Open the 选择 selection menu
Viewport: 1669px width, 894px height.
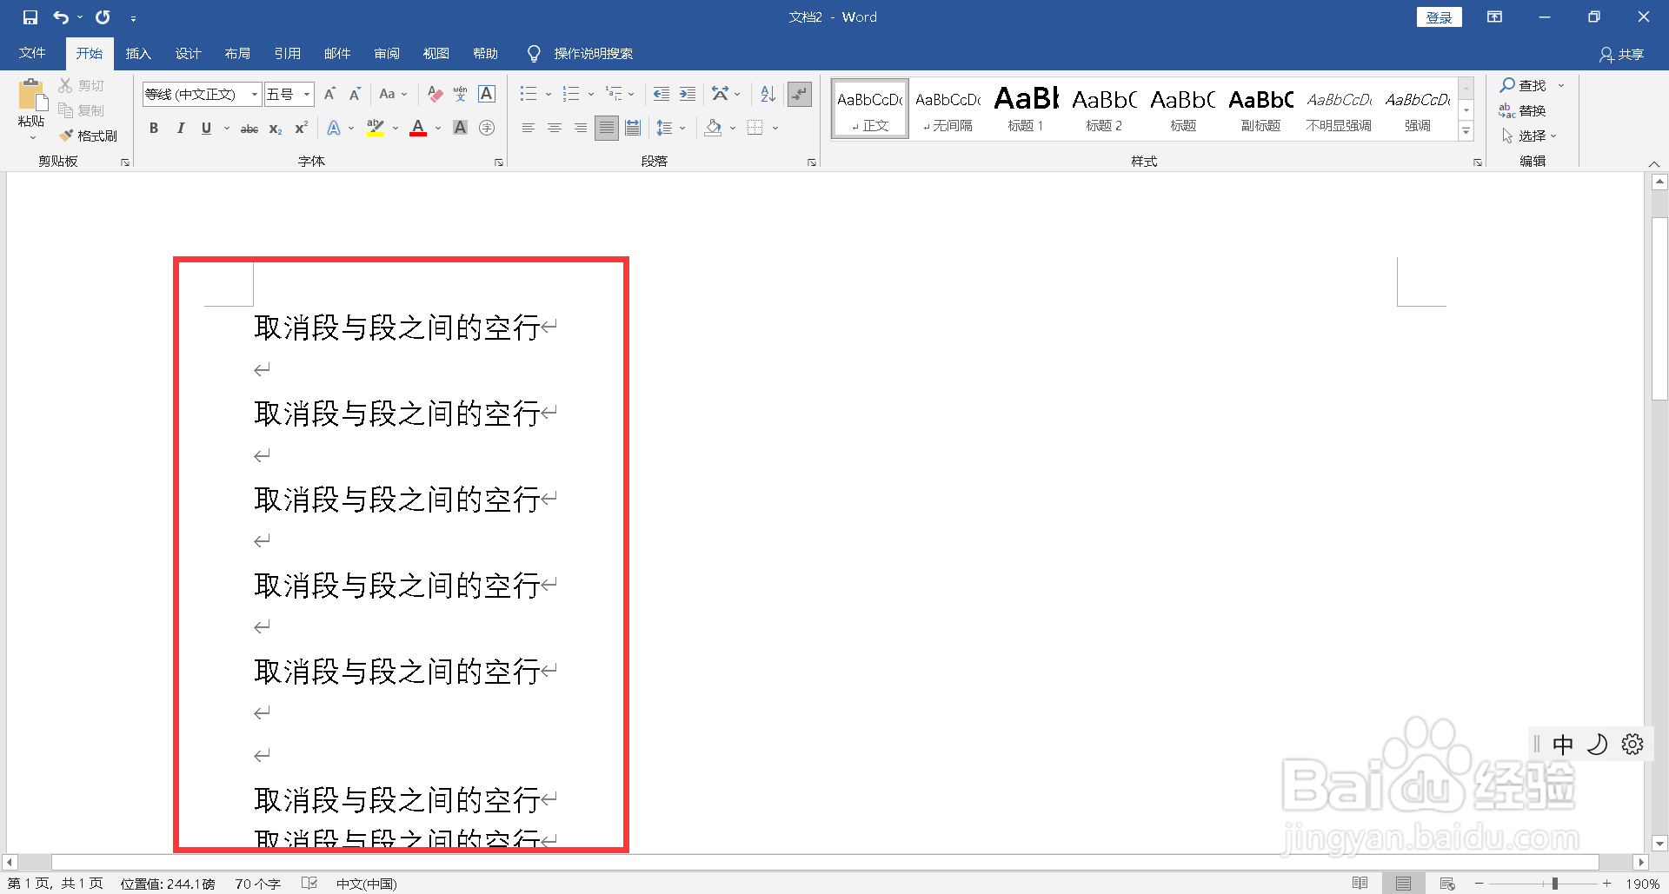1529,136
